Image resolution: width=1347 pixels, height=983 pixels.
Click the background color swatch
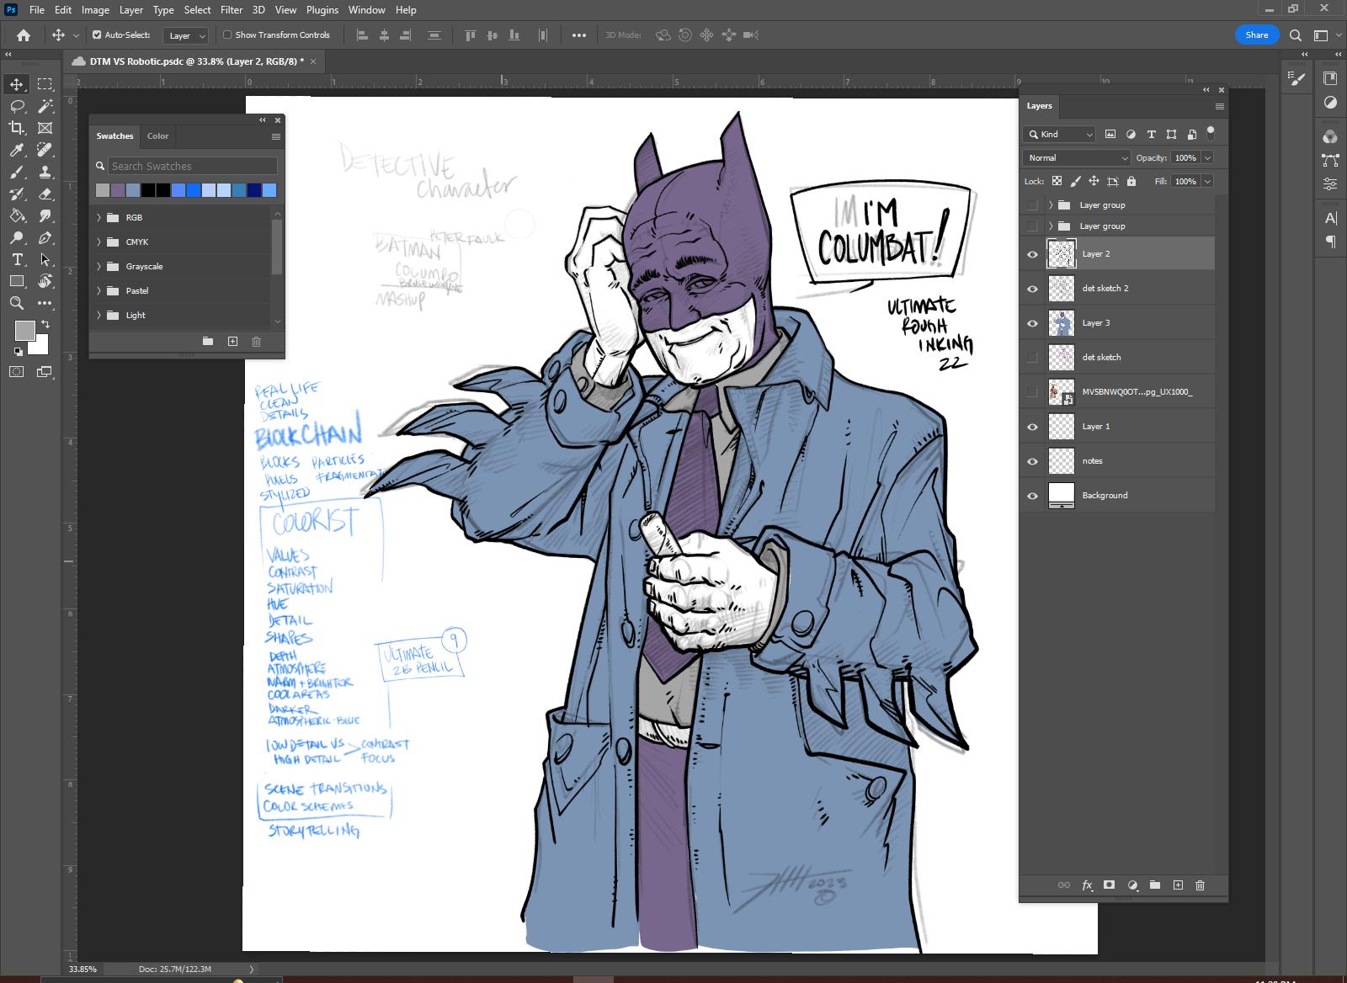[x=40, y=347]
